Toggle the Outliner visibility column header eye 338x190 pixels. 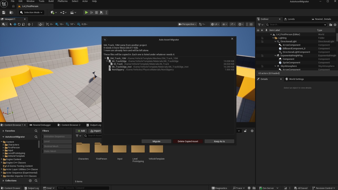[x=258, y=30]
